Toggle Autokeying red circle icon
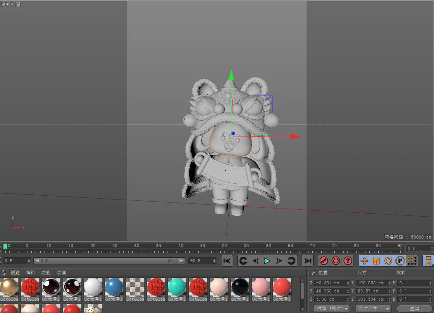Screen dimensions: 434x313 336,261
